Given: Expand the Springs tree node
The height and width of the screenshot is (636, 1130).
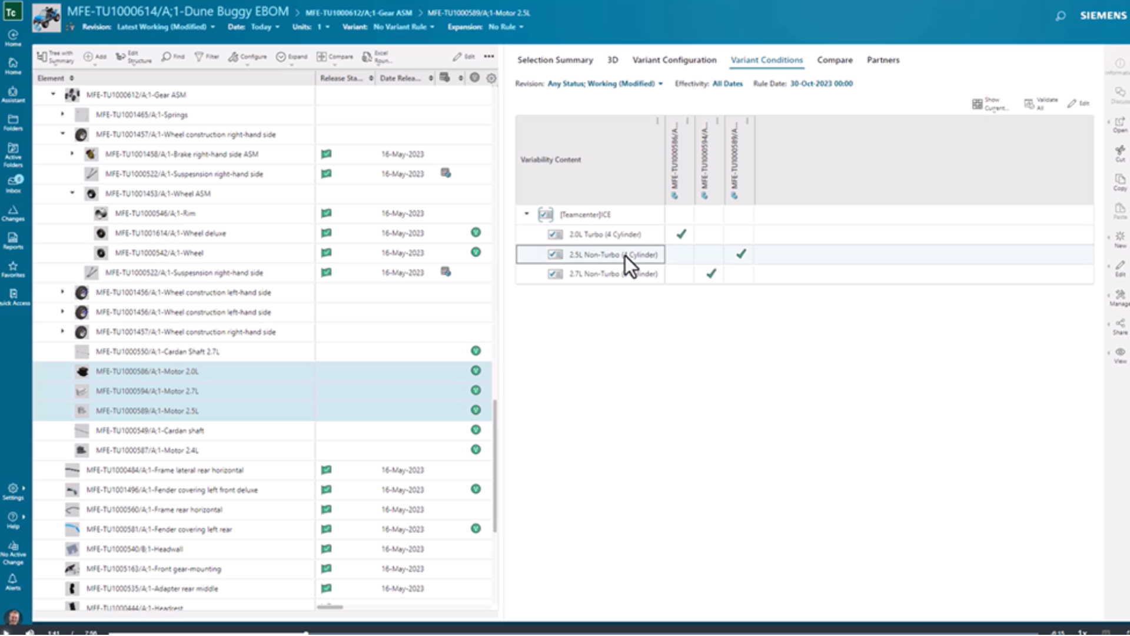Looking at the screenshot, I should (x=62, y=114).
